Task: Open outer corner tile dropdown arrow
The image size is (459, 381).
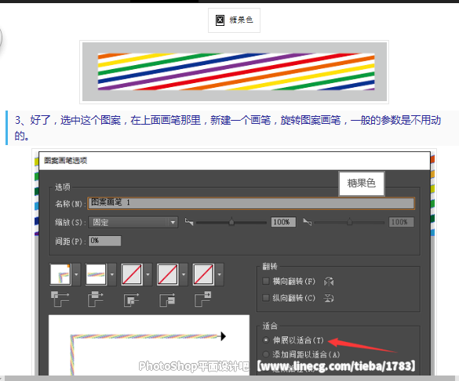Action: (76, 274)
